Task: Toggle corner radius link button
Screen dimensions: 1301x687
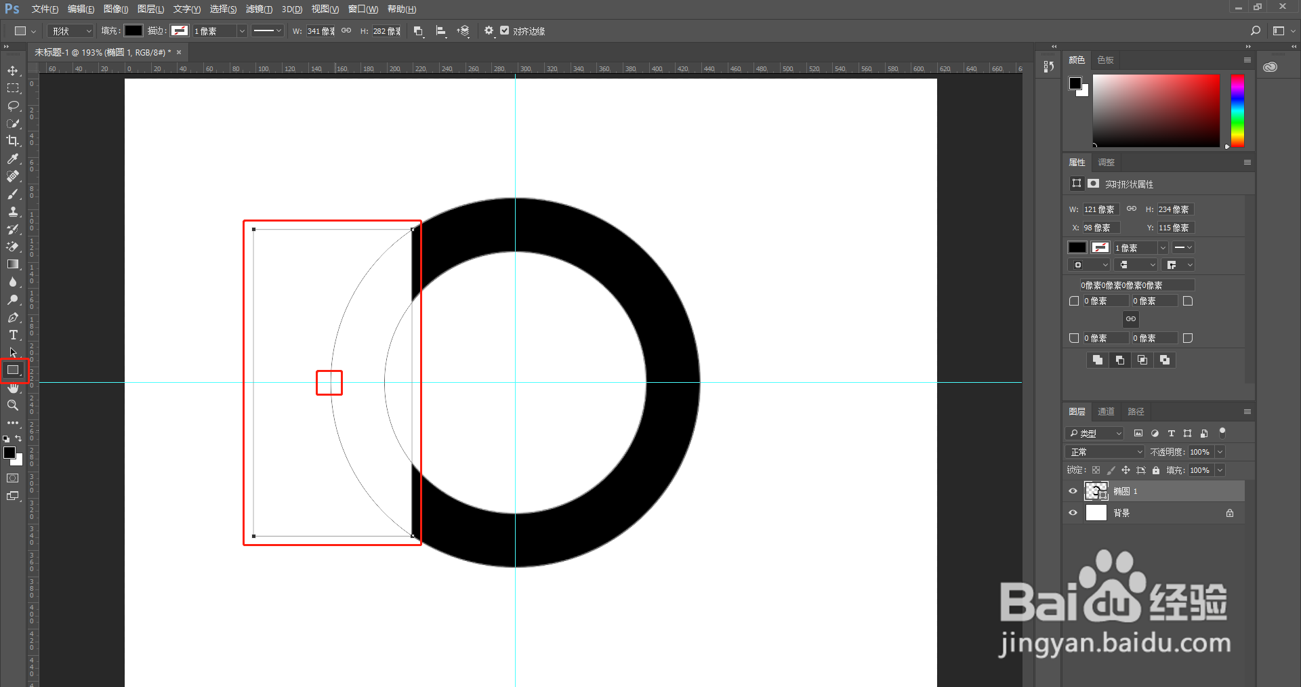Action: (1131, 319)
